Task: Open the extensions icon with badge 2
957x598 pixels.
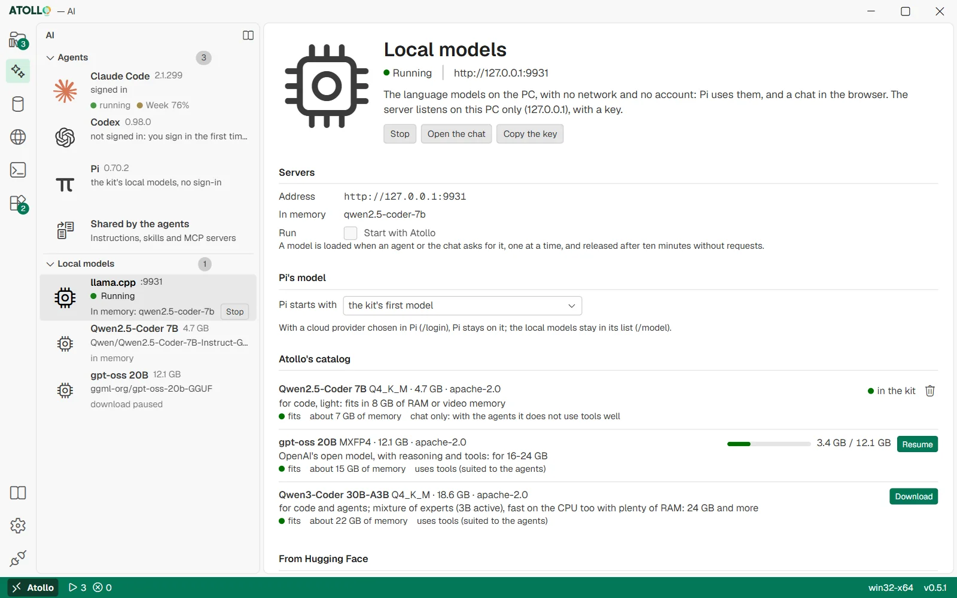Action: (x=18, y=203)
